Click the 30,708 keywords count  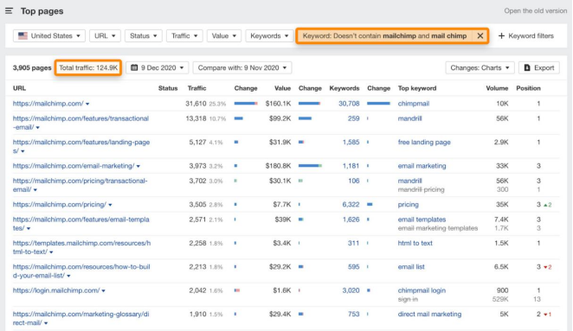(349, 104)
